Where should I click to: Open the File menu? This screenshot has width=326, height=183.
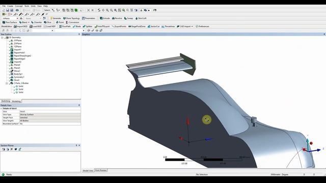pos(4,6)
